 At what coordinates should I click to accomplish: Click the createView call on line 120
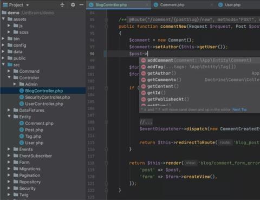197,177
